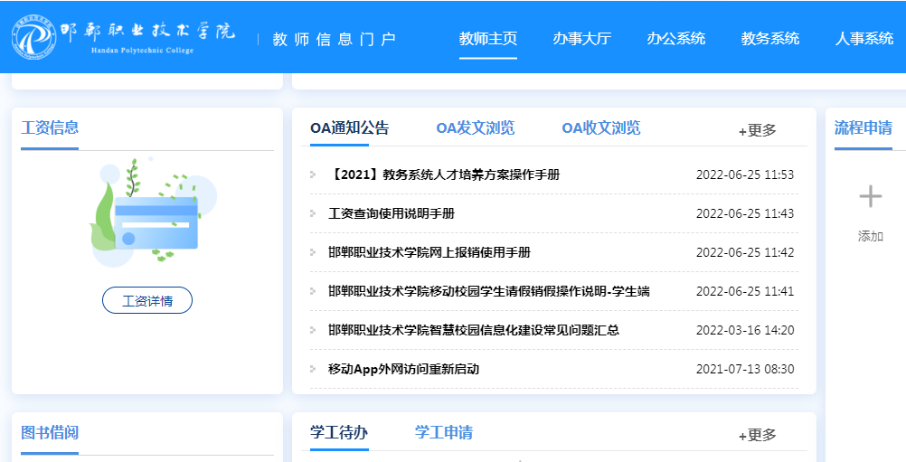Open the 邯郸职业技术学院网上报销使用手册 notice
The width and height of the screenshot is (906, 462).
(x=429, y=252)
